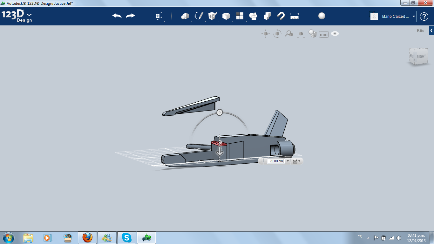Click the -1.00 cm distance input field

click(276, 161)
